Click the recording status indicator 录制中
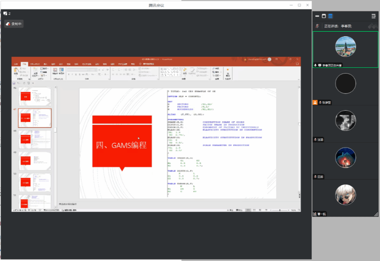 (14, 24)
